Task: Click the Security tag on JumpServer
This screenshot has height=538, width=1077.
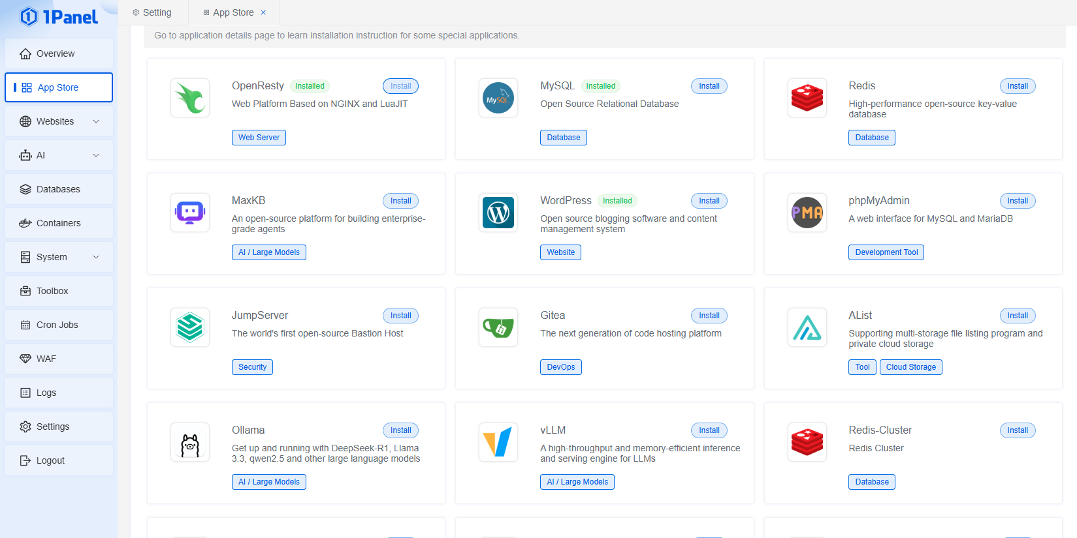Action: (252, 367)
